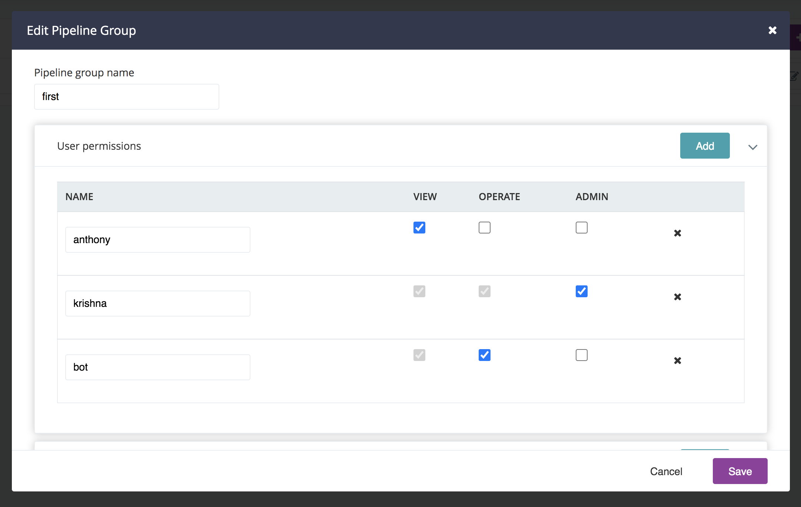801x507 pixels.
Task: Save the pipeline group changes
Action: (x=739, y=471)
